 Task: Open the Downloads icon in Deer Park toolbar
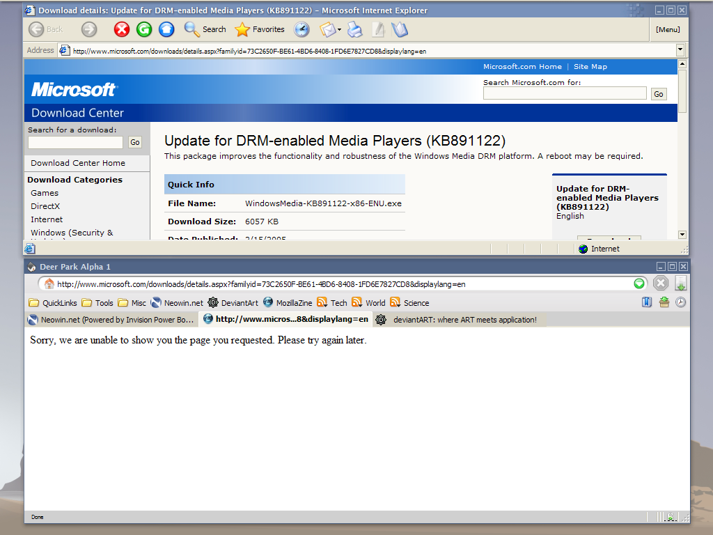click(x=681, y=284)
